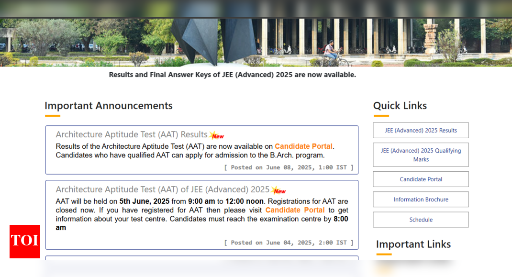
Task: Click the TOI logo
Action: 25,241
